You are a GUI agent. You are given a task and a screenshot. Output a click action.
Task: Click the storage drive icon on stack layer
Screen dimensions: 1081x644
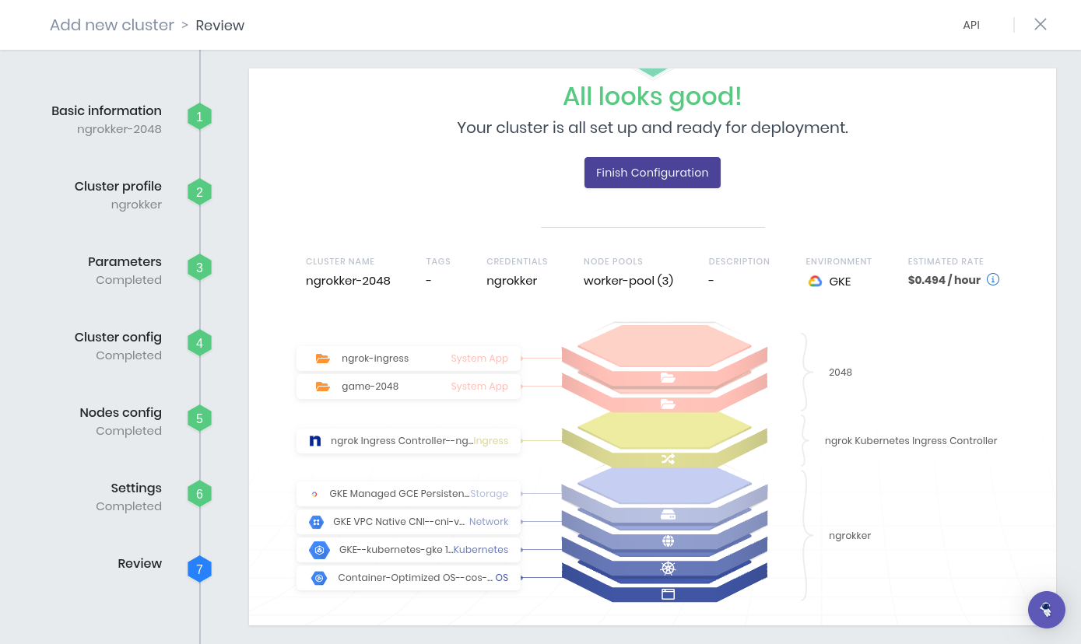click(668, 515)
